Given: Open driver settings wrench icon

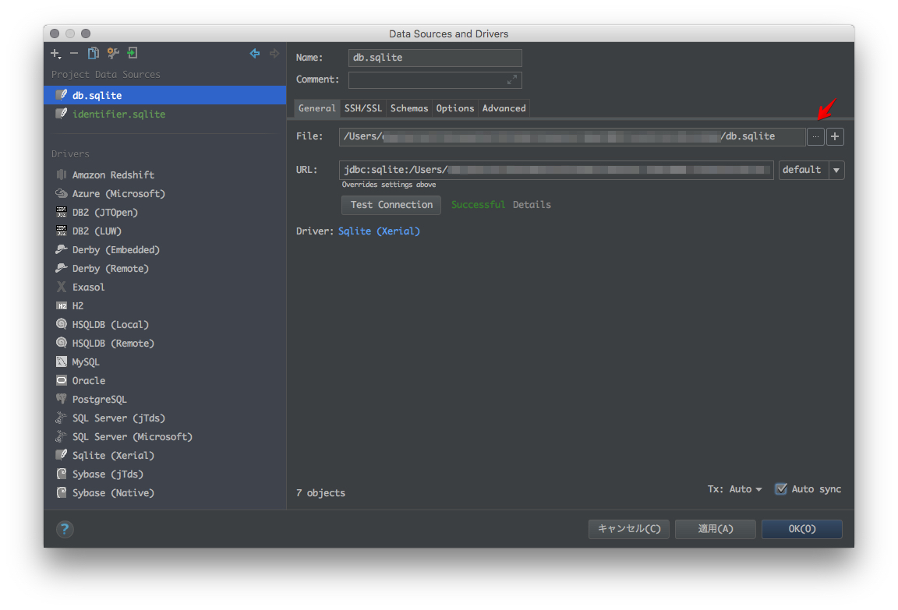Looking at the screenshot, I should point(113,53).
